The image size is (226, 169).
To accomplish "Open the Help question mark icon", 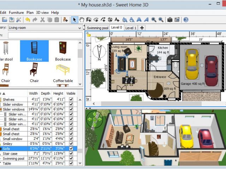I will tap(186, 20).
